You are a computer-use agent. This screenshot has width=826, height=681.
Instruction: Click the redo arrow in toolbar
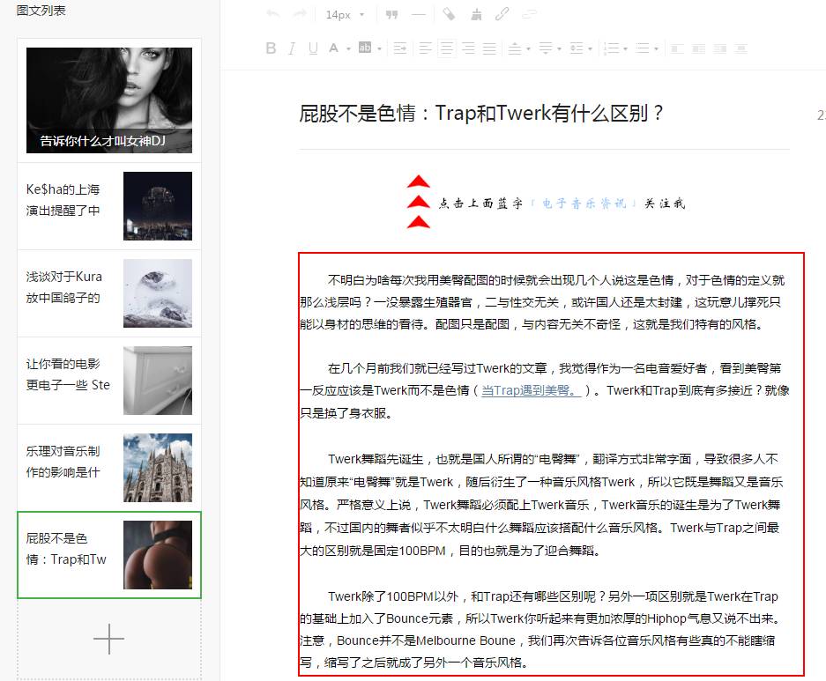pyautogui.click(x=300, y=15)
